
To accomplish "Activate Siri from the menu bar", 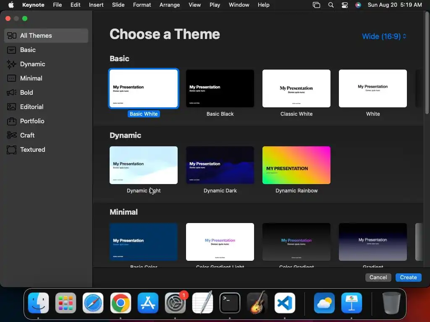I will [358, 5].
